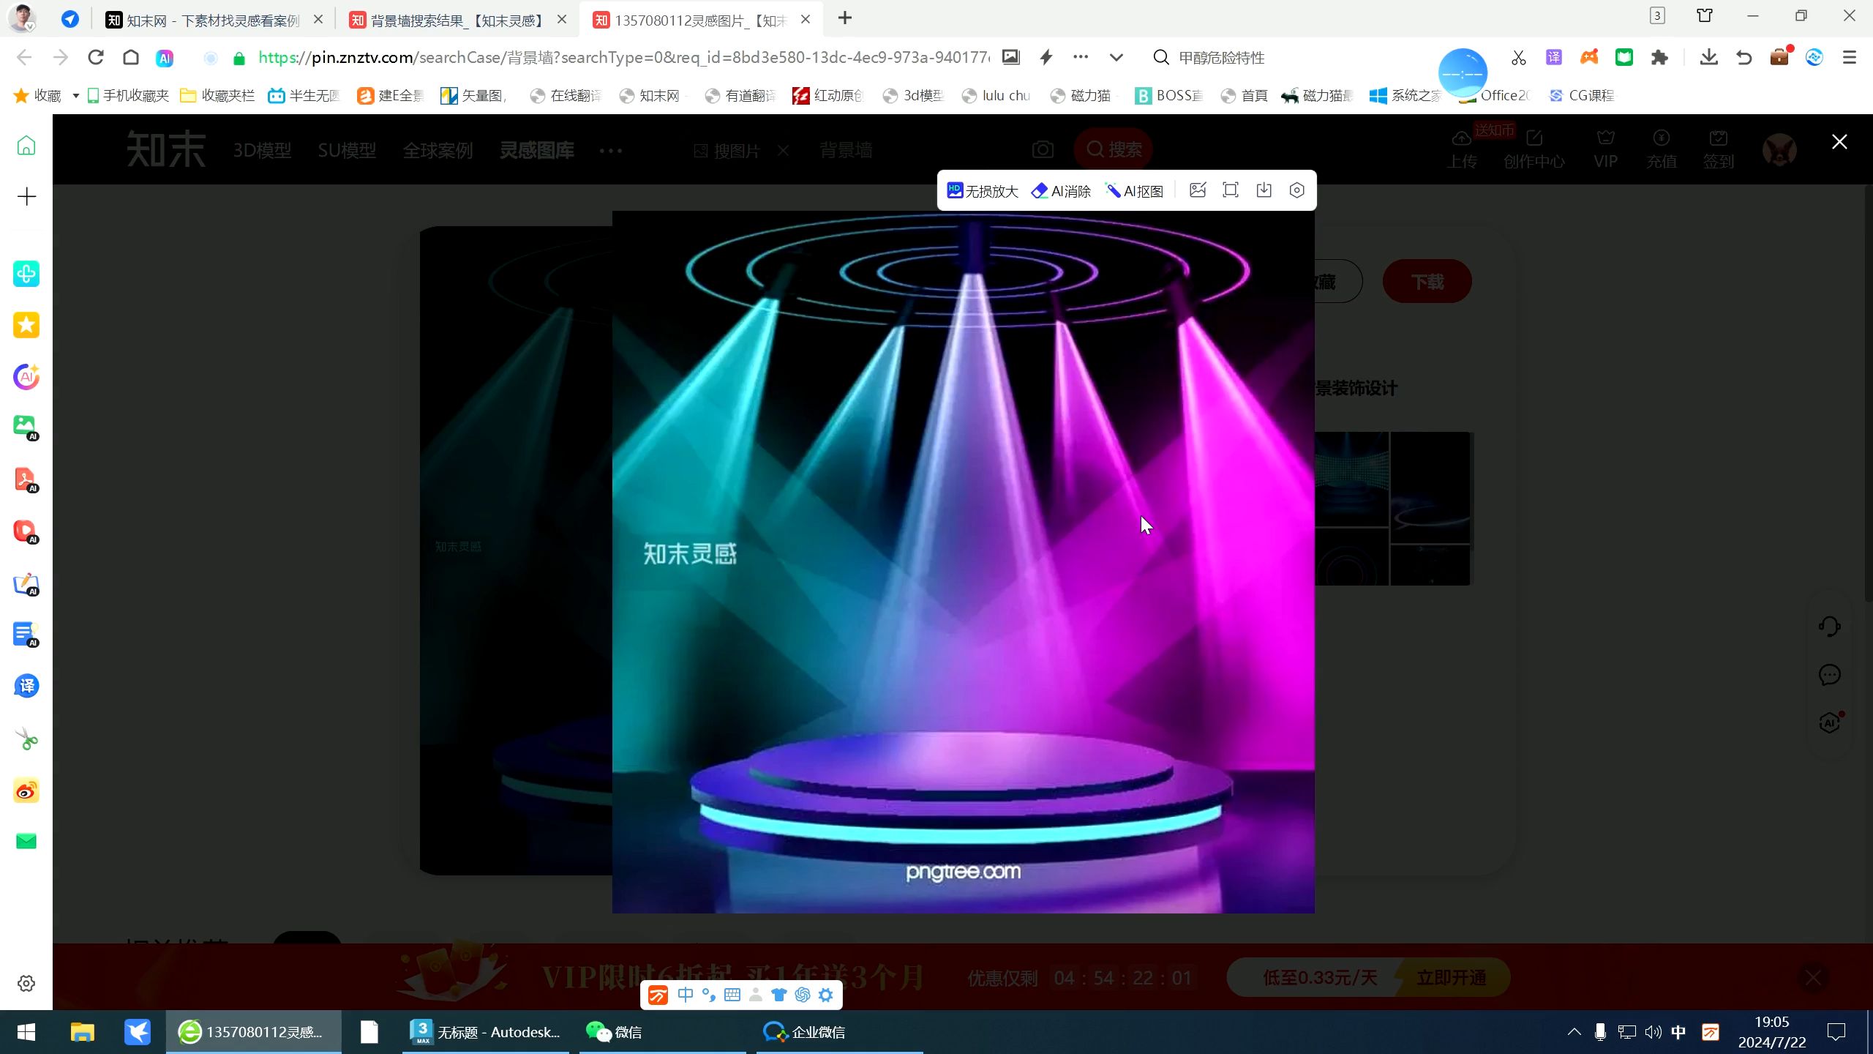Expand the system tray hidden icons arrow

1574,1032
